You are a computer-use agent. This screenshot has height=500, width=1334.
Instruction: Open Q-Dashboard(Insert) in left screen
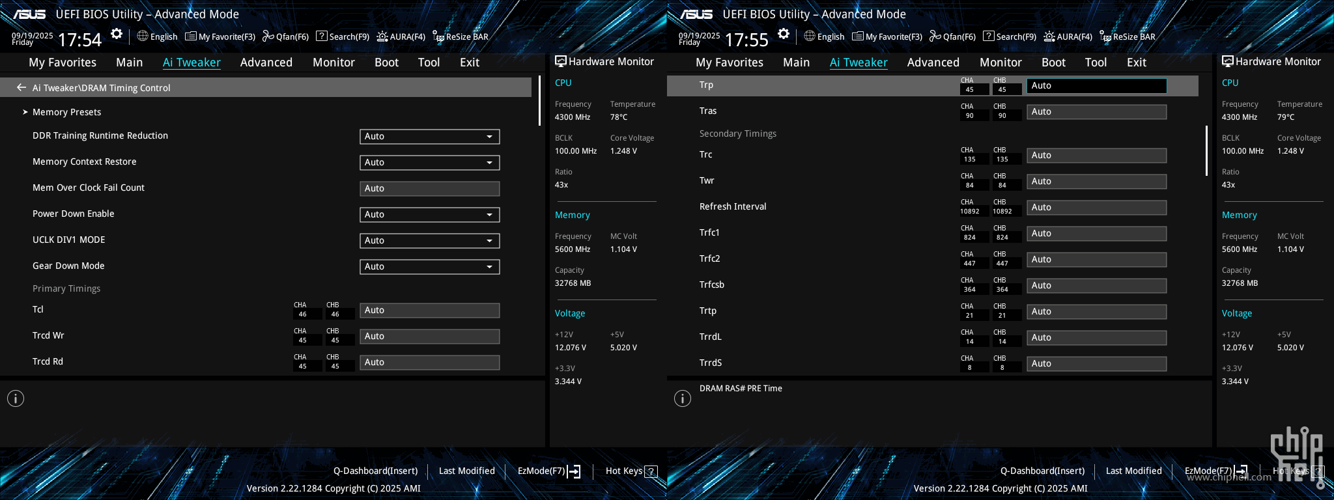pyautogui.click(x=376, y=471)
